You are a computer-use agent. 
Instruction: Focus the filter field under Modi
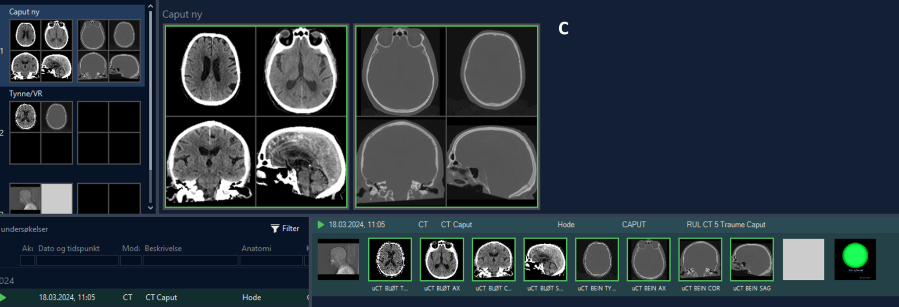pos(131,261)
